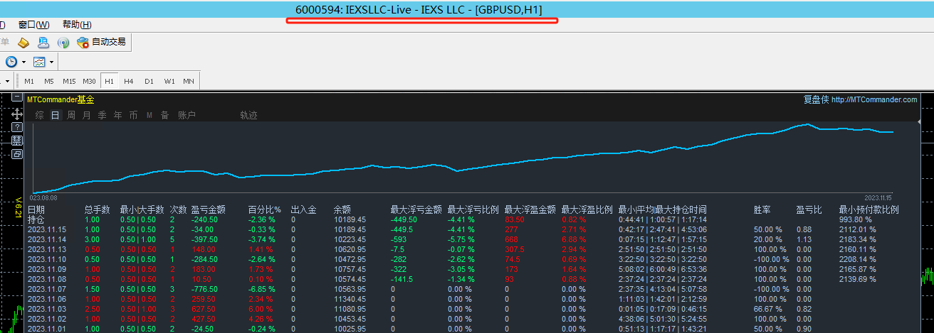This screenshot has width=934, height=333.
Task: Click the 持仓 positions row label
Action: coord(36,219)
